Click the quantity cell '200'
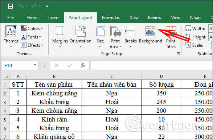This screenshot has width=213, height=140. [x=161, y=110]
